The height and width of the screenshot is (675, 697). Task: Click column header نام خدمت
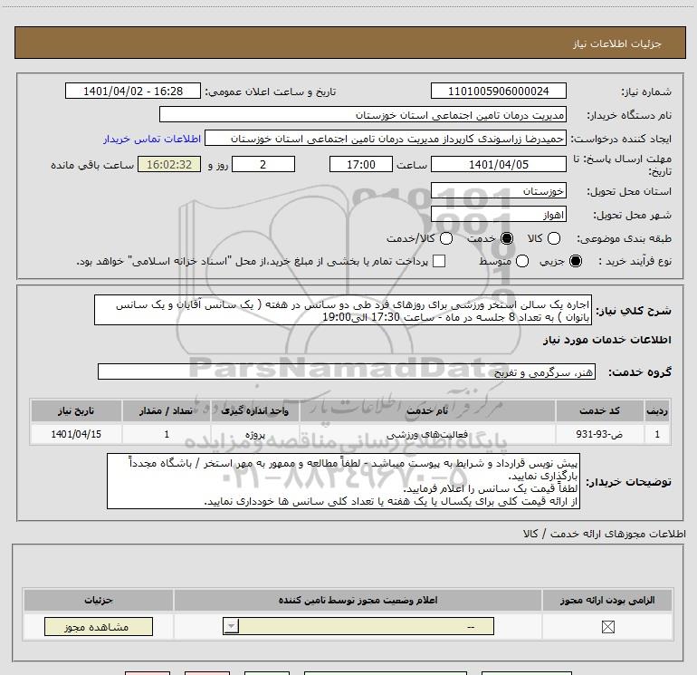(427, 410)
